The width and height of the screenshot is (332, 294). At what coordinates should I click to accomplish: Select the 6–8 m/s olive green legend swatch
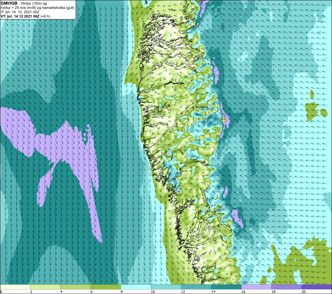pos(106,287)
